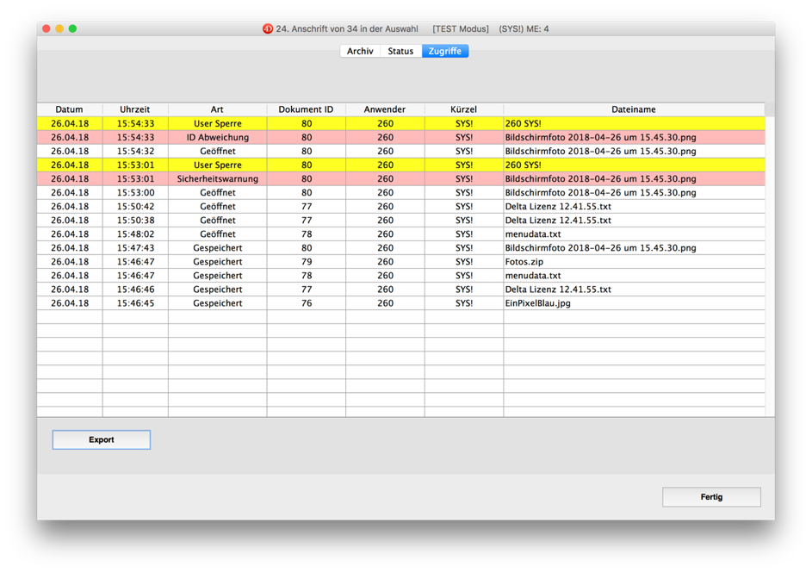Sort table by Art column header
This screenshot has height=573, width=812.
click(217, 109)
